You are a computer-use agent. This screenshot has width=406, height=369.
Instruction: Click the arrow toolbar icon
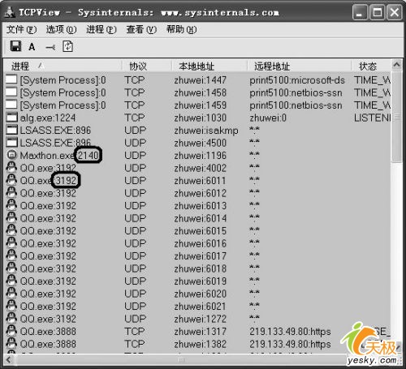(x=50, y=48)
